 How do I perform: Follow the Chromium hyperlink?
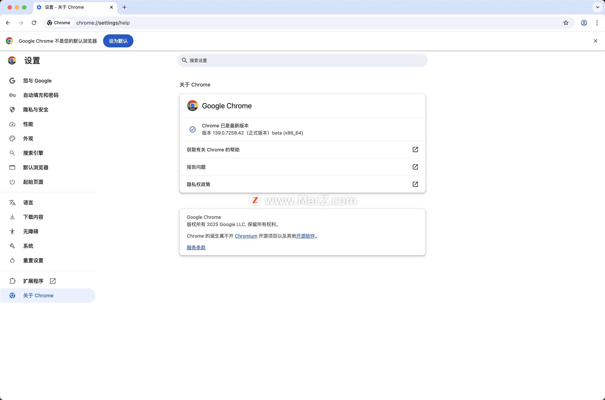coord(246,236)
